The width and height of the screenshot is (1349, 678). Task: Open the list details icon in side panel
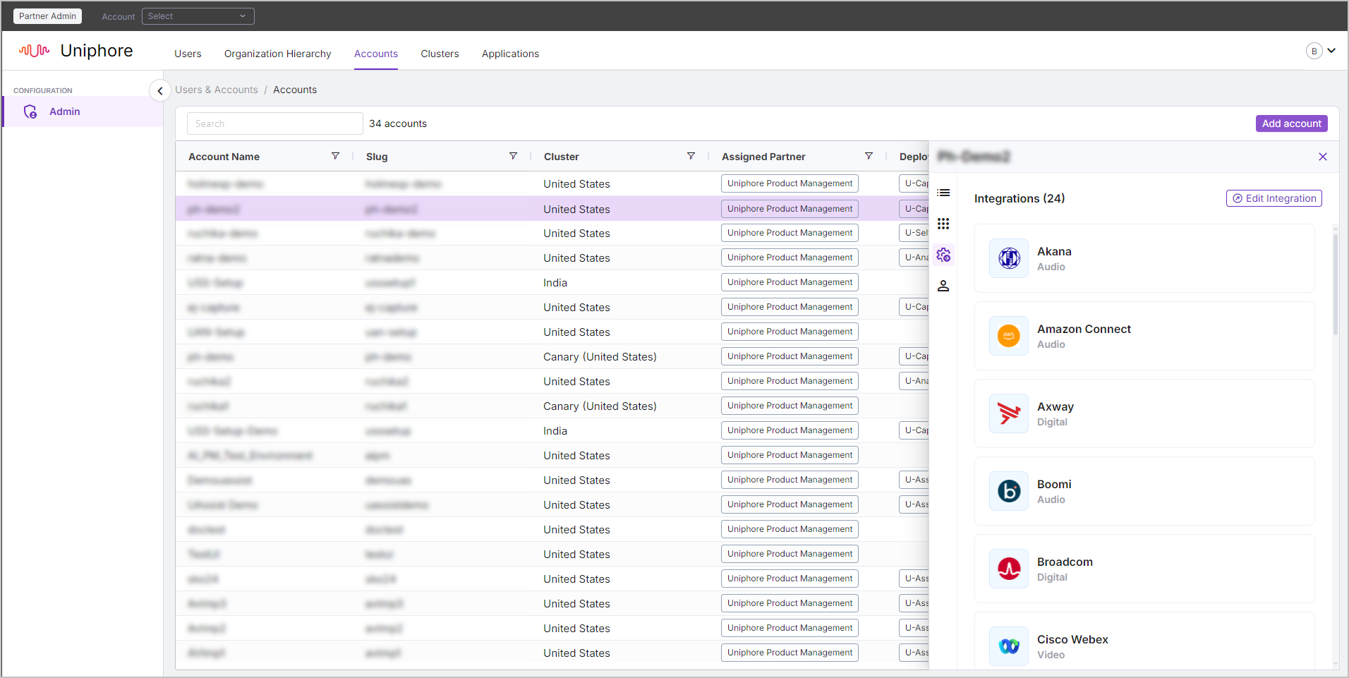point(943,193)
